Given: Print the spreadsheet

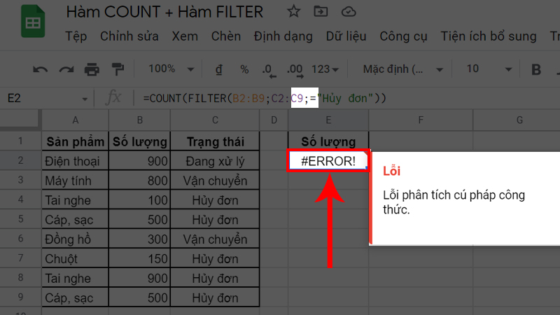Looking at the screenshot, I should [92, 69].
